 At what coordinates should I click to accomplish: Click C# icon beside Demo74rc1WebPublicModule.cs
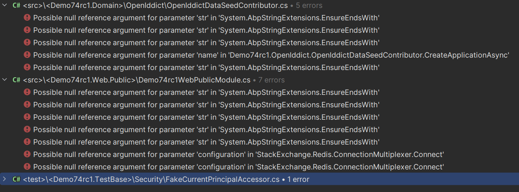pos(16,80)
